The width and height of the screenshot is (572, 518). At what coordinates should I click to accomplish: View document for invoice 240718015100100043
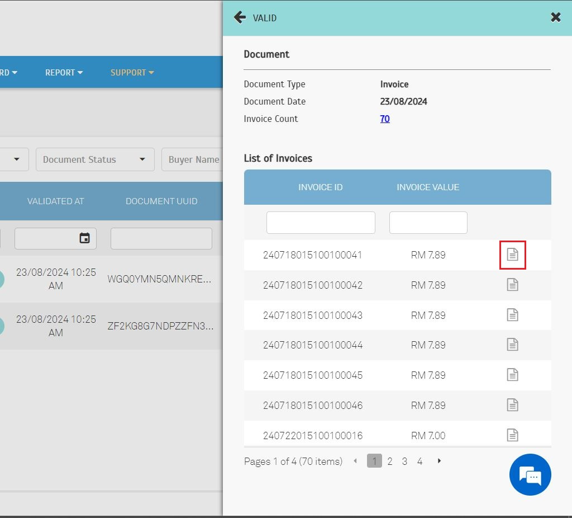tap(512, 315)
